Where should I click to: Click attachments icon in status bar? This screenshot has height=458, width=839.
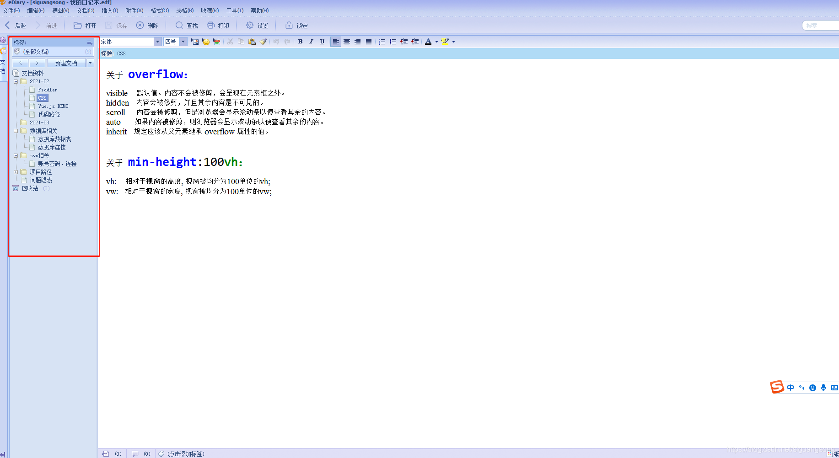click(106, 454)
